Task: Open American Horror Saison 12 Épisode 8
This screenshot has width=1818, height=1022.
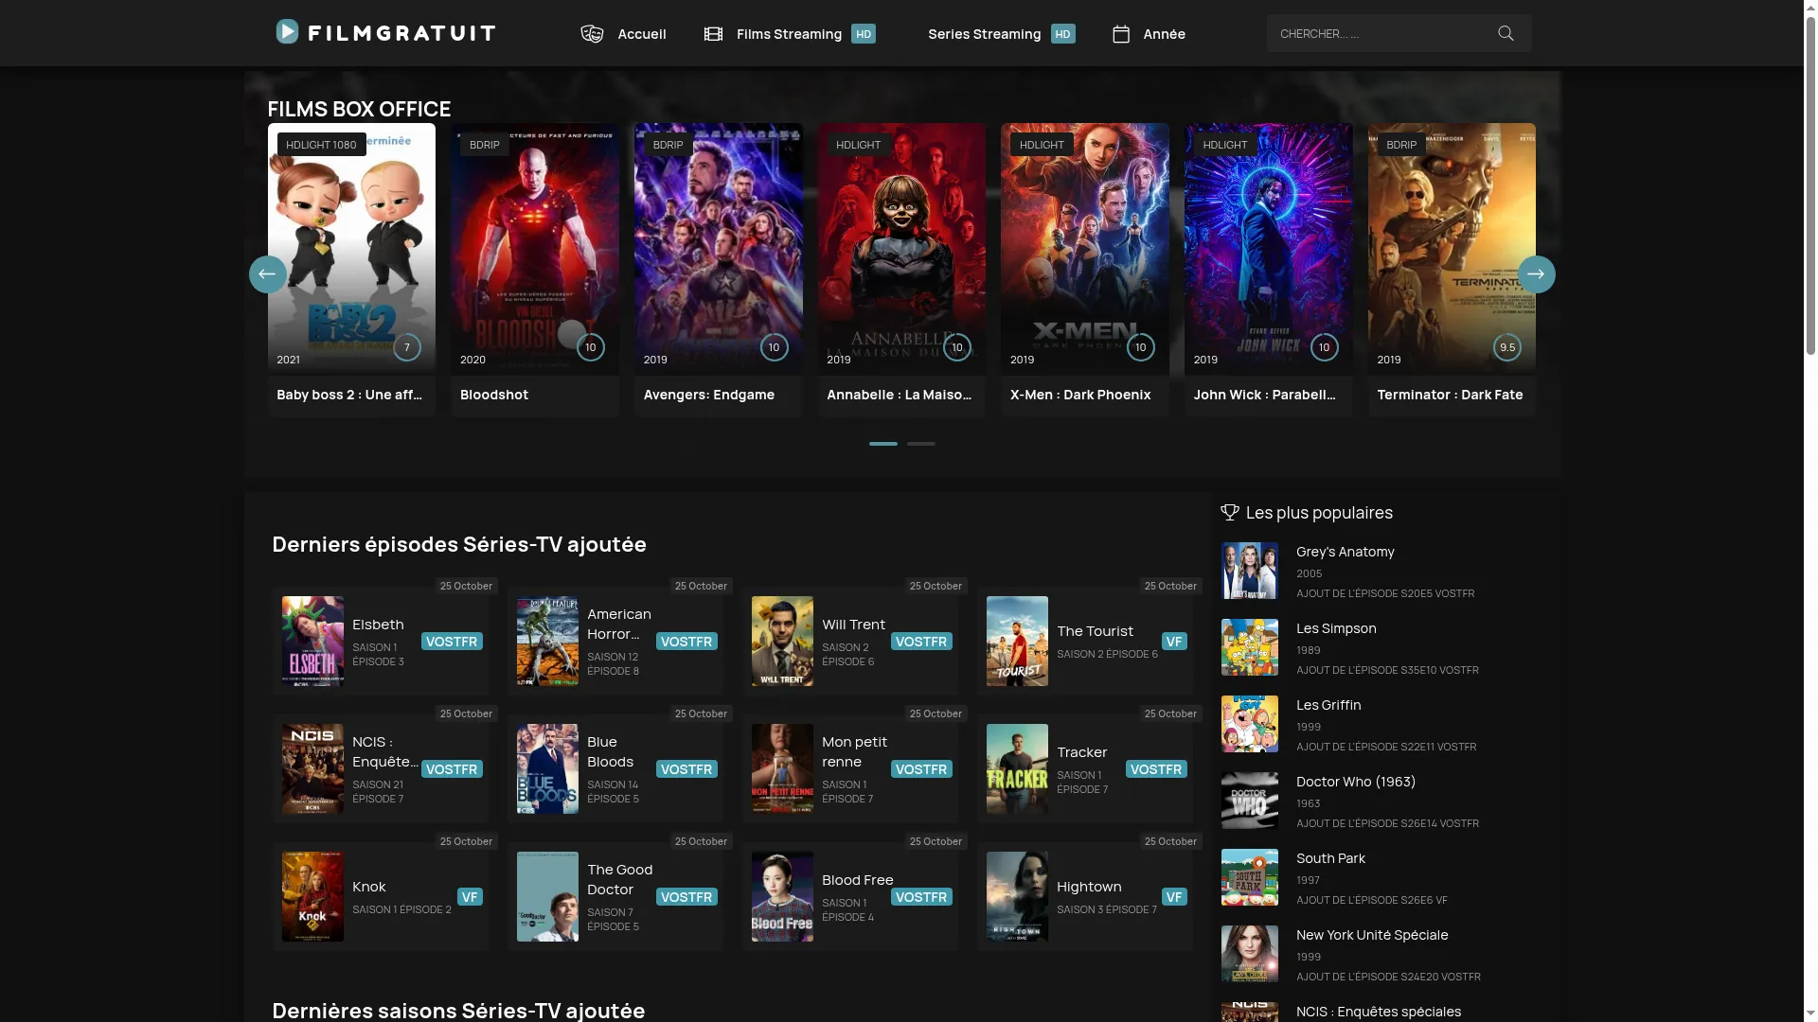Action: (615, 641)
